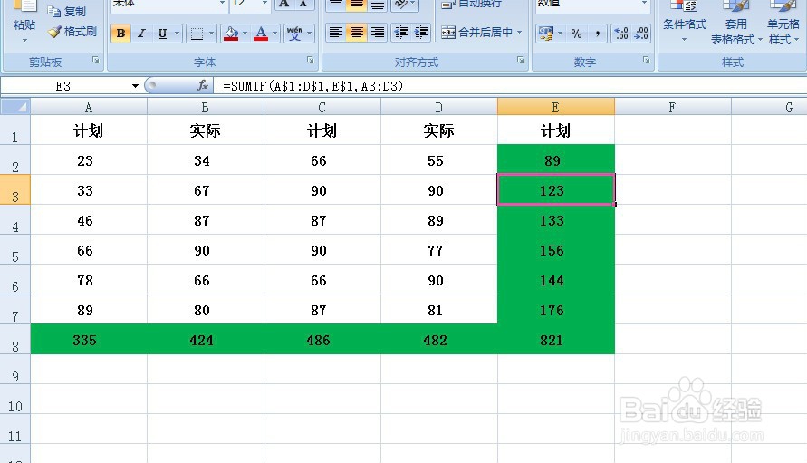
Task: Select cell A2 containing 23
Action: 89,160
